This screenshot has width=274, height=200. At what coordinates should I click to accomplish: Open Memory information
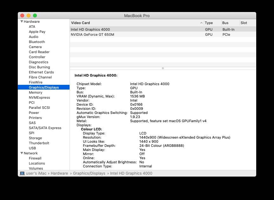36,92
